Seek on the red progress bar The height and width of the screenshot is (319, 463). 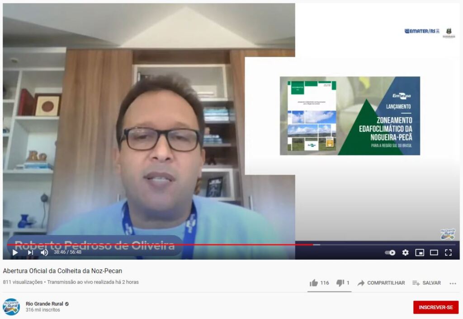pyautogui.click(x=160, y=245)
